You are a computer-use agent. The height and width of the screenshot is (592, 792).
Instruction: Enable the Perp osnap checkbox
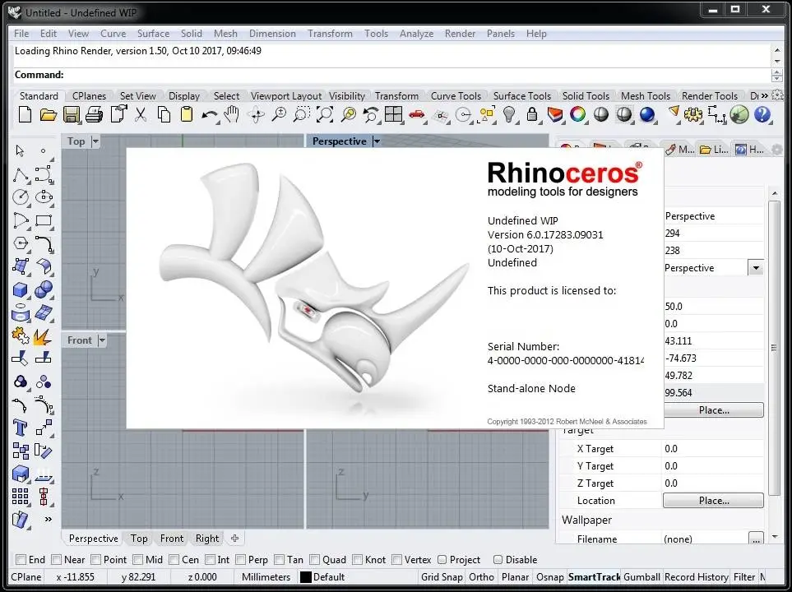tap(240, 560)
